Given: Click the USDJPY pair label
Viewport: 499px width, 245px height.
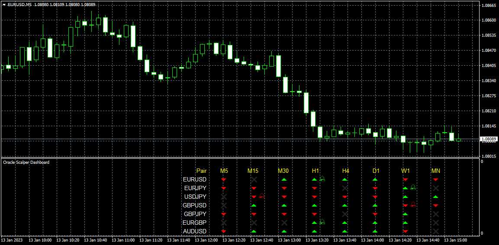Looking at the screenshot, I should pos(195,197).
